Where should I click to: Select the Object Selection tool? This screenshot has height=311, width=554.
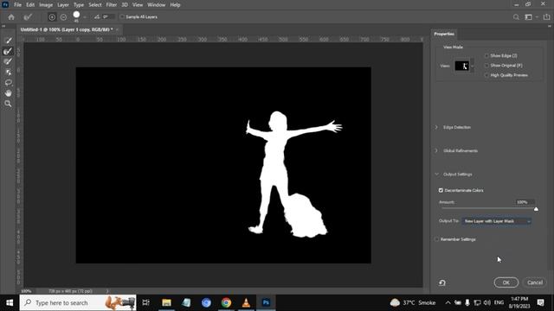tap(8, 73)
